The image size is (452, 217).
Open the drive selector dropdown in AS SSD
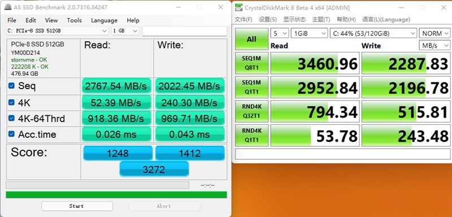57,31
